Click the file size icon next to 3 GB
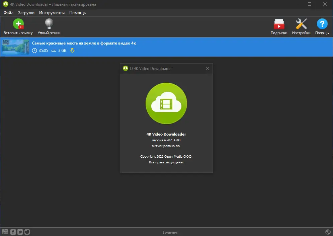The height and width of the screenshot is (236, 333). tap(54, 51)
